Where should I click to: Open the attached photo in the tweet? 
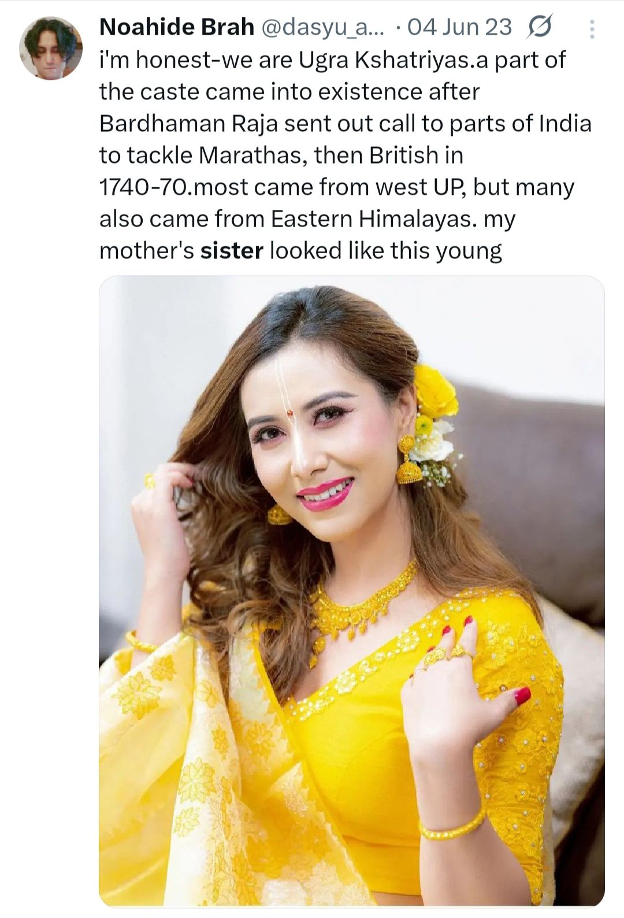(351, 590)
